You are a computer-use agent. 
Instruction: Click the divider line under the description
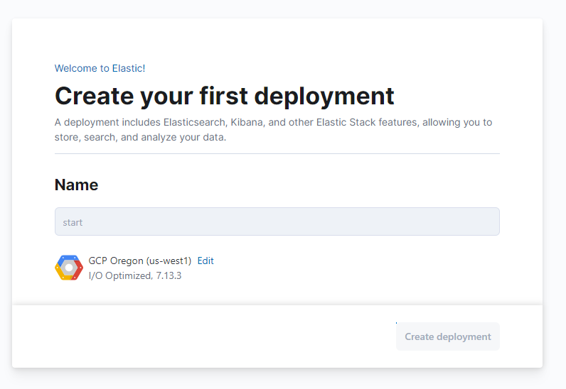277,153
